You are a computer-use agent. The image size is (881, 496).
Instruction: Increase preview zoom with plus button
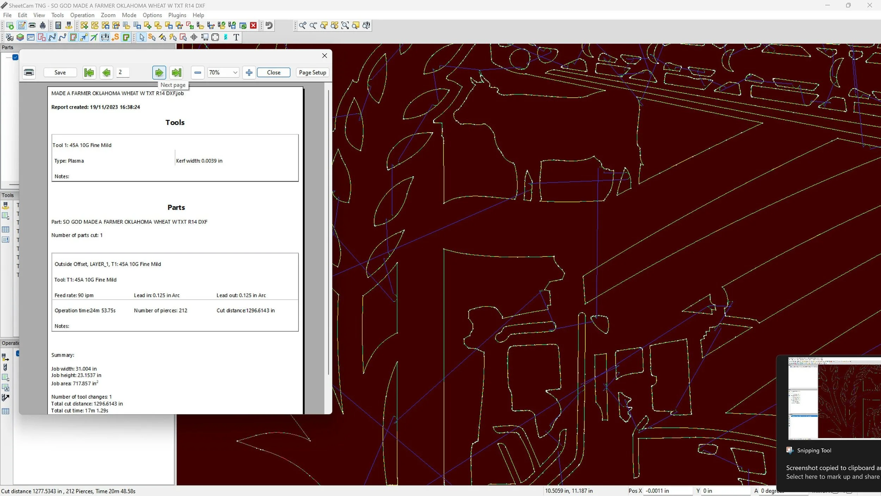click(249, 73)
